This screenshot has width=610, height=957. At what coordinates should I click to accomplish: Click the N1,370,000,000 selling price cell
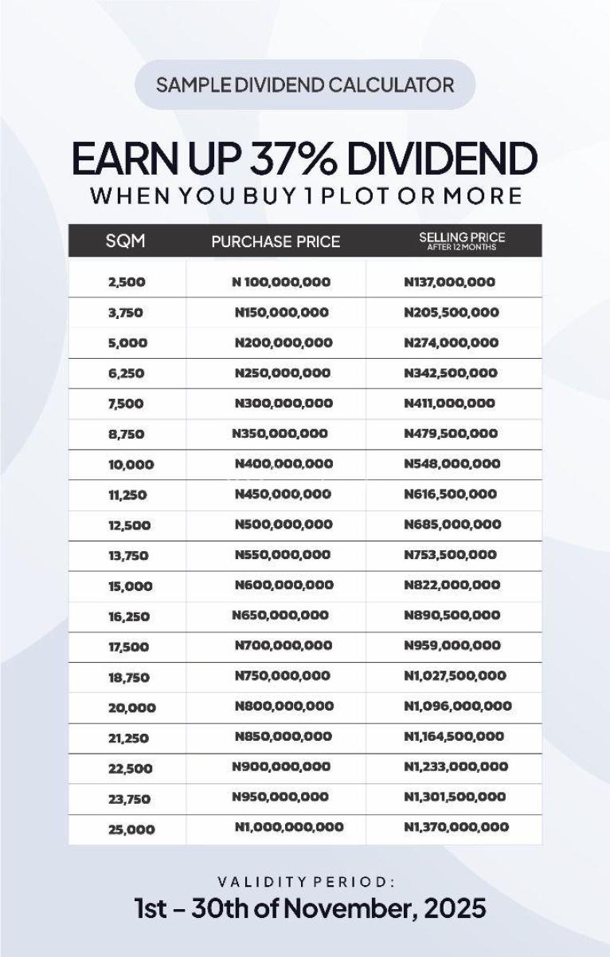(x=456, y=828)
